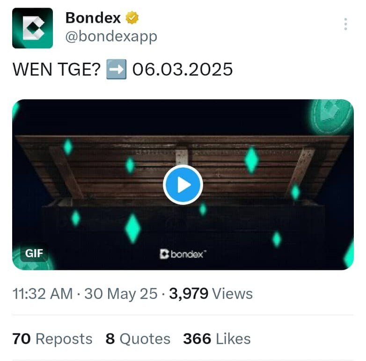Screen dimensions: 366x361
Task: View the 3,979 Views analytics
Action: pyautogui.click(x=211, y=293)
